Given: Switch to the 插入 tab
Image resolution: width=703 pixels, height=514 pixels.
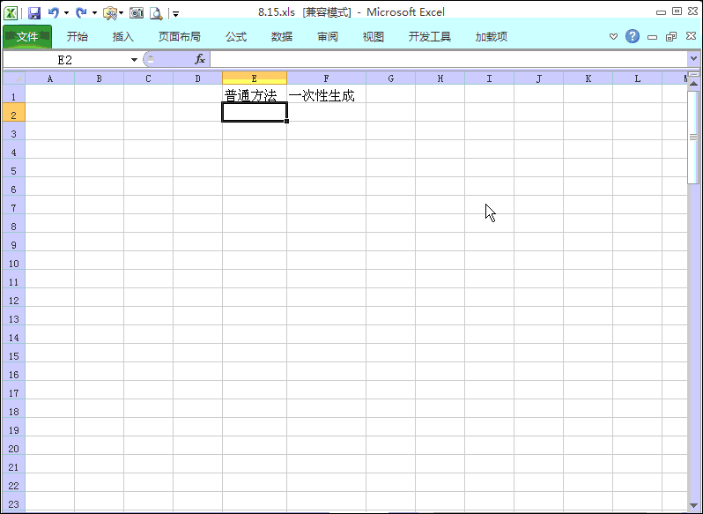Looking at the screenshot, I should [123, 37].
